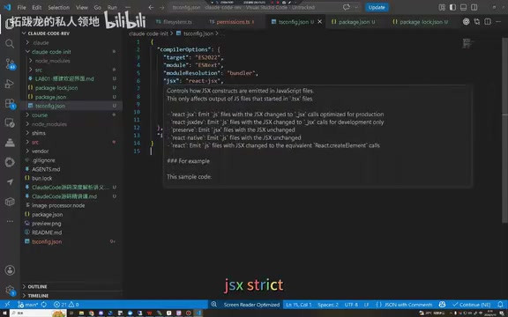Open the Source Control view
The width and height of the screenshot is (508, 317).
coord(10,63)
